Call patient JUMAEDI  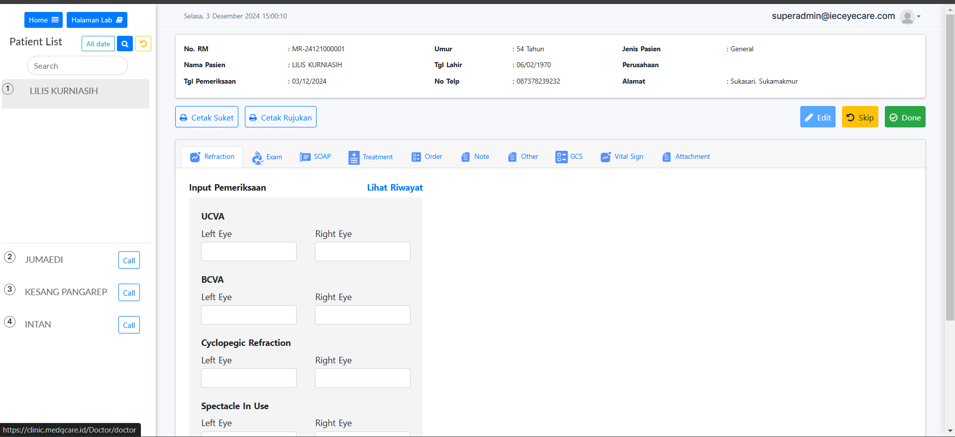[129, 260]
